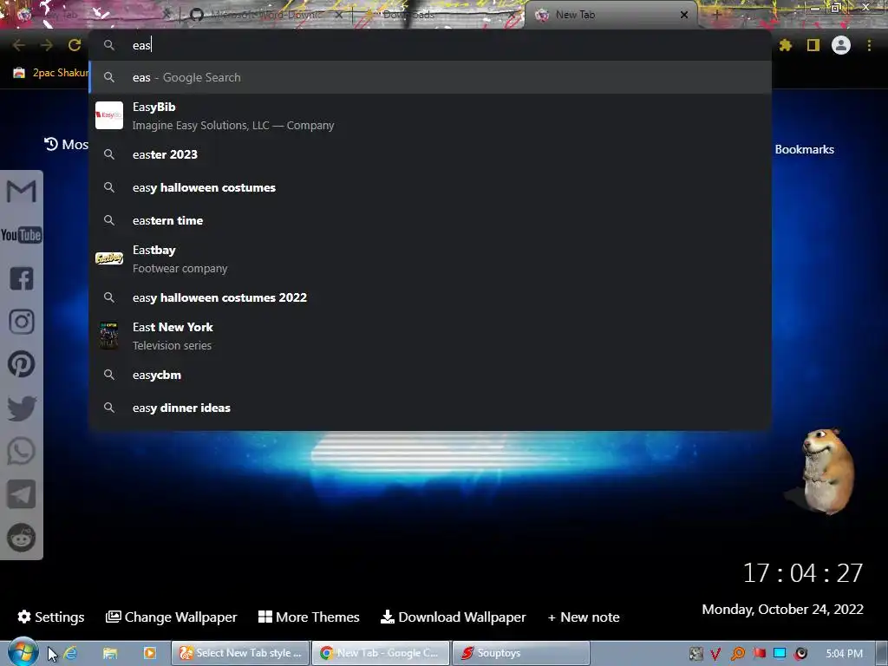Pick the 'easy dinner ideas' suggestion
Screen dimensions: 888x666
point(430,408)
